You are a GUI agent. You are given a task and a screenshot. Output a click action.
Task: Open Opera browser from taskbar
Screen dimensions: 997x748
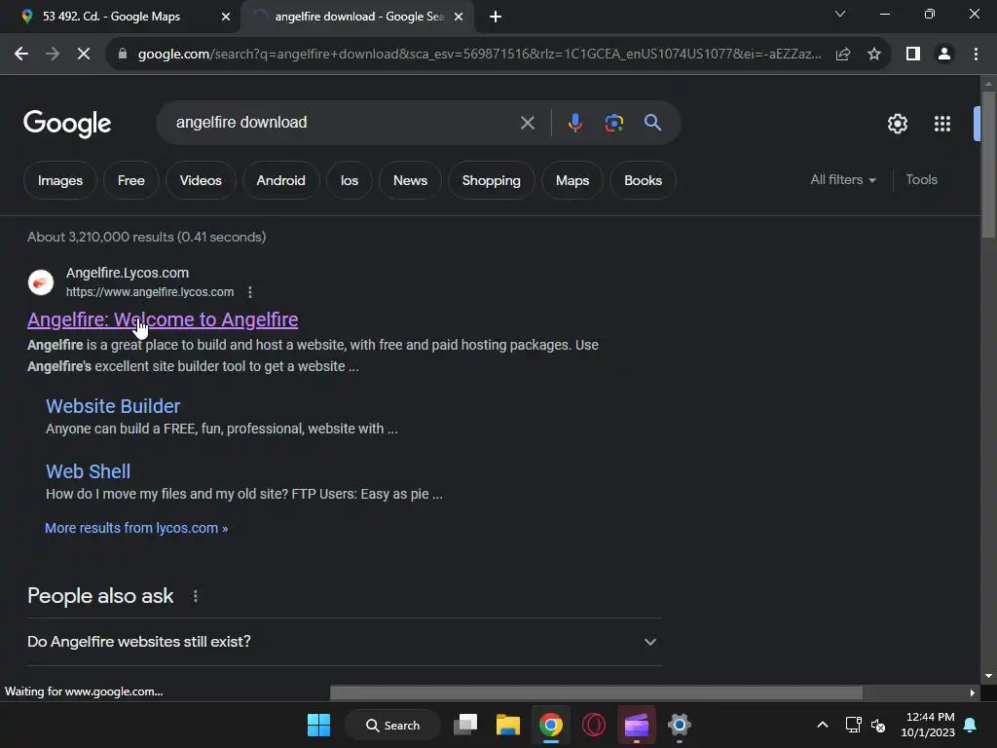[594, 725]
